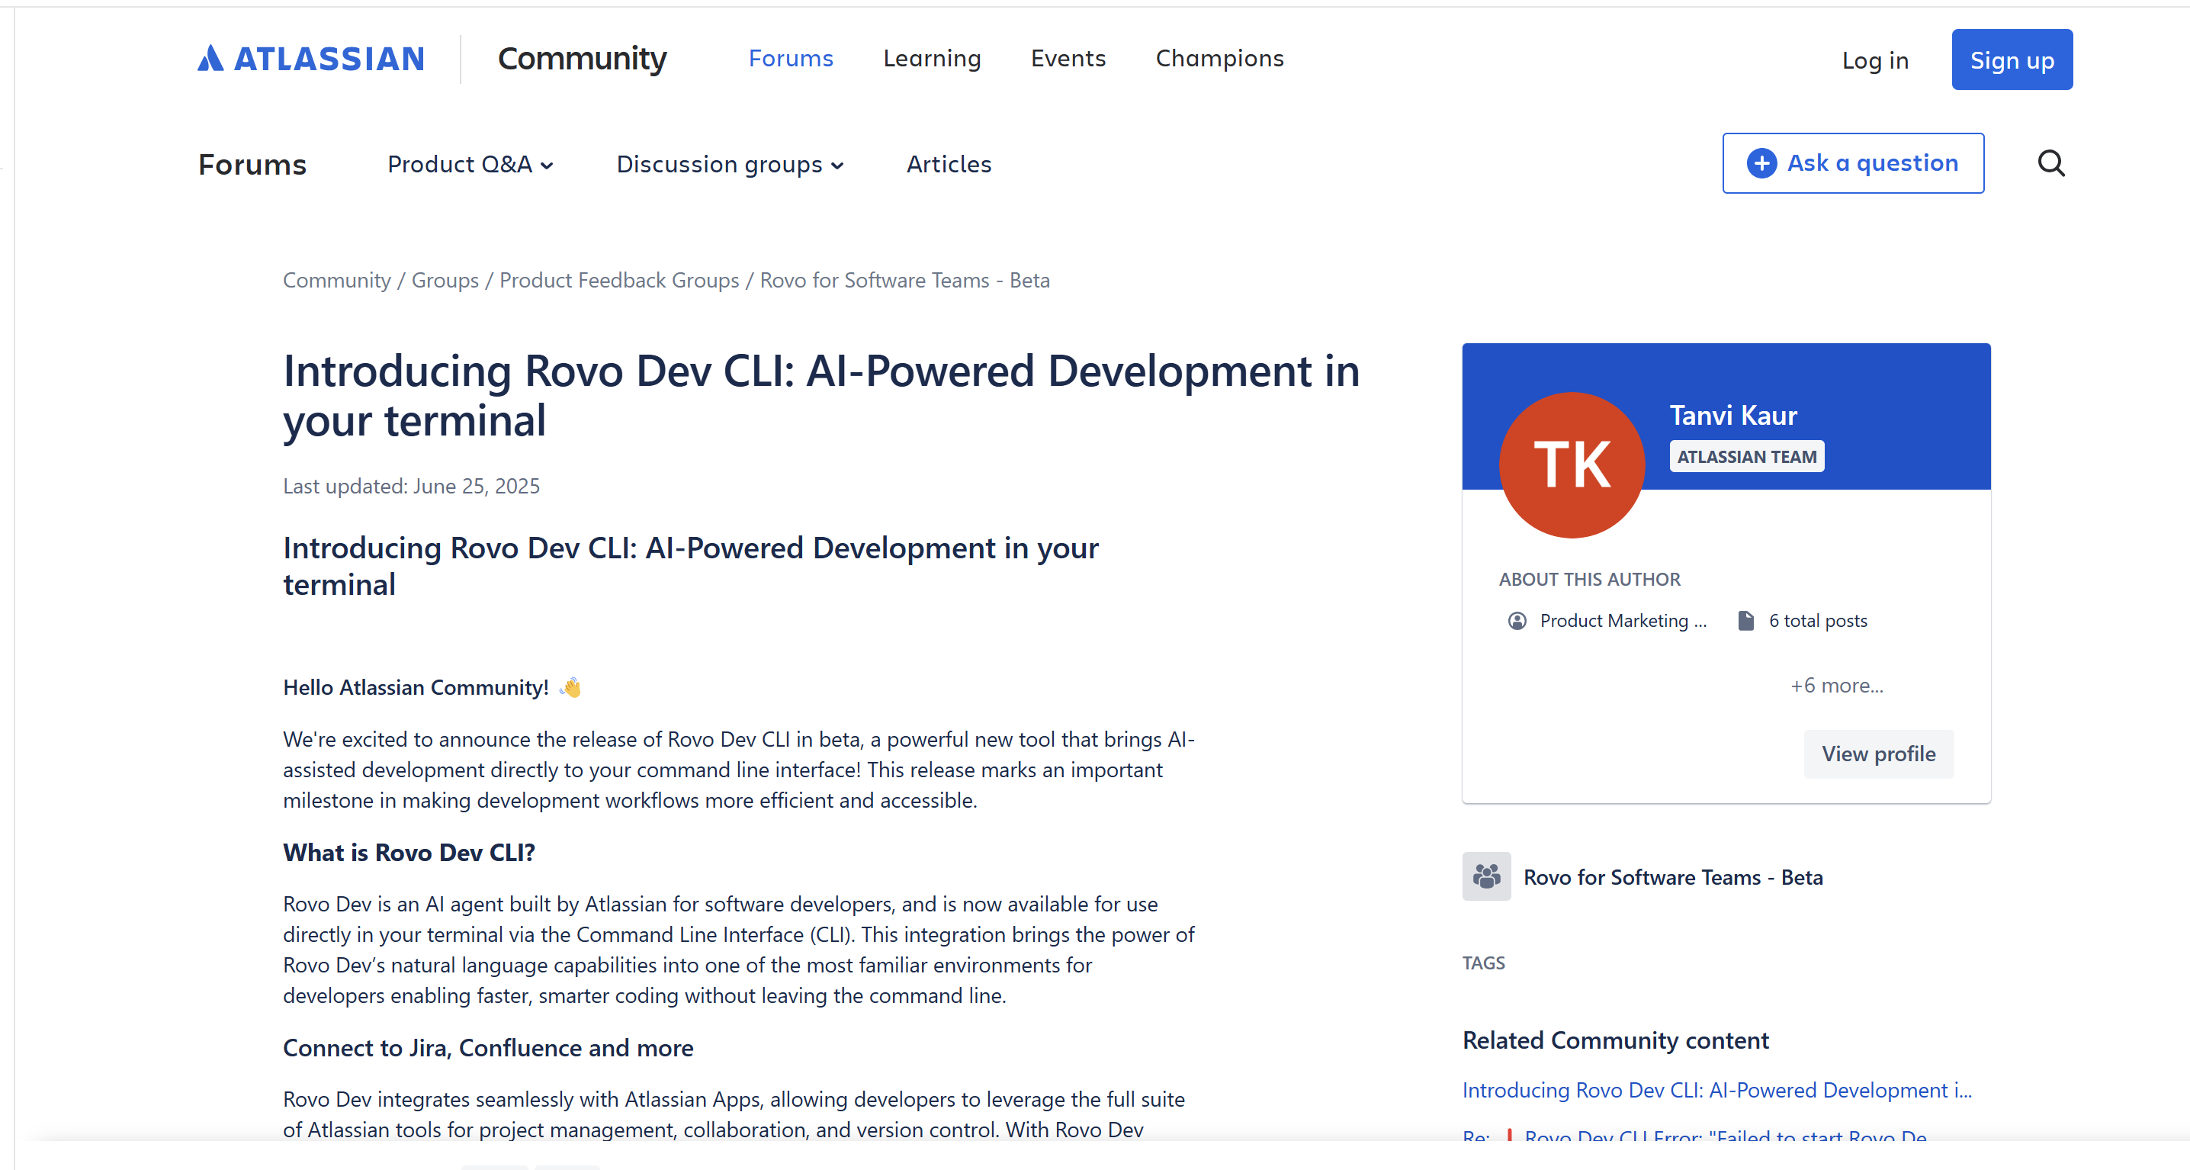
Task: Click Last updated: June 25, 2025 text
Action: point(412,487)
